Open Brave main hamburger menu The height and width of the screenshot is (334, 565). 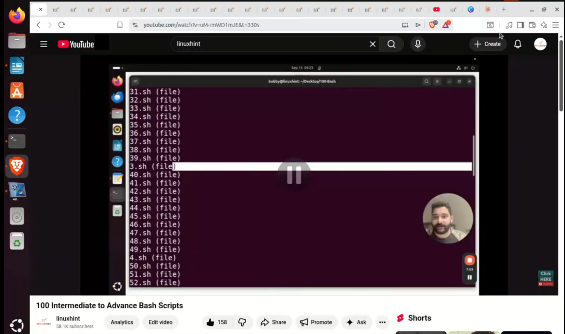coord(555,25)
